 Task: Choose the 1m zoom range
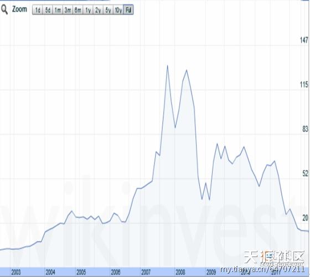(x=58, y=10)
